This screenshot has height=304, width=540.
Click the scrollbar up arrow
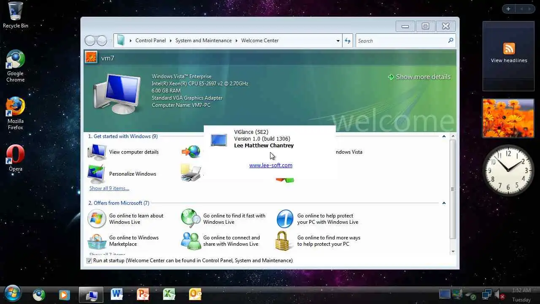(x=453, y=136)
